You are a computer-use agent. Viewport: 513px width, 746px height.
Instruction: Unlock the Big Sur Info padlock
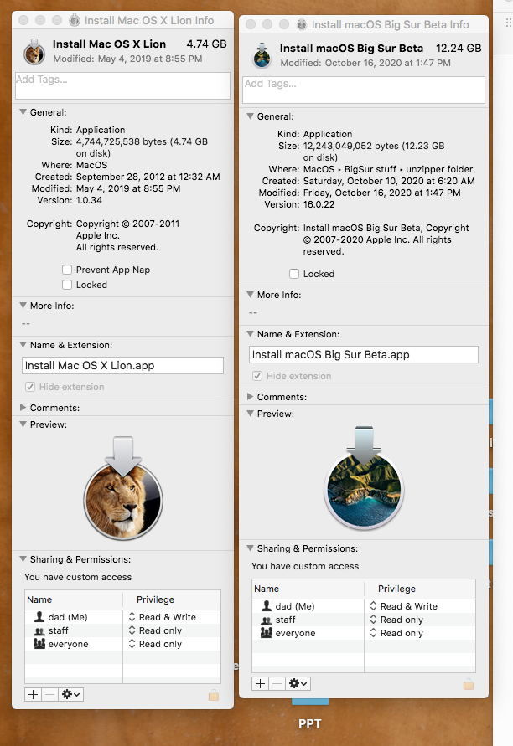pyautogui.click(x=469, y=684)
